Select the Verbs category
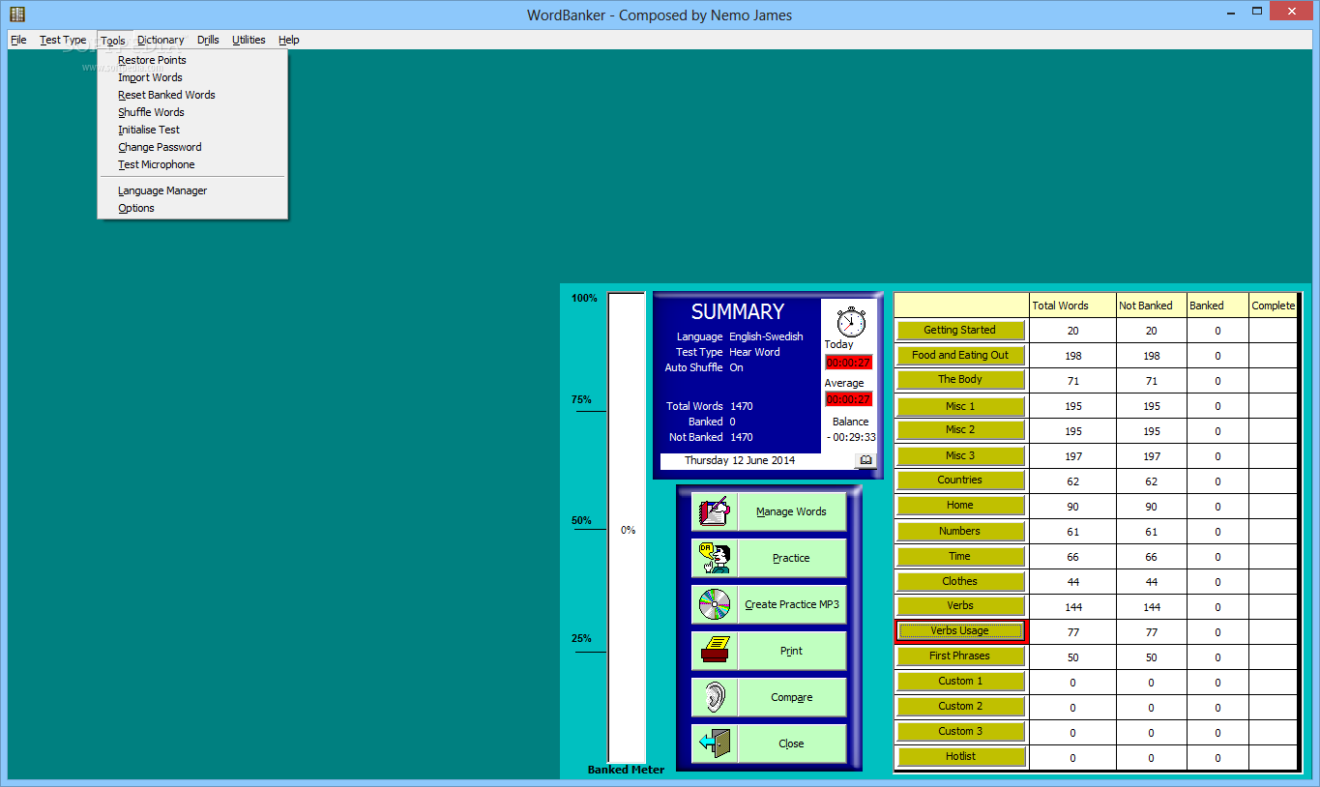Screen dimensions: 1320x787 click(960, 605)
